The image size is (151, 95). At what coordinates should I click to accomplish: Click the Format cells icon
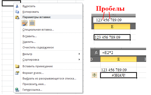(x=17, y=73)
